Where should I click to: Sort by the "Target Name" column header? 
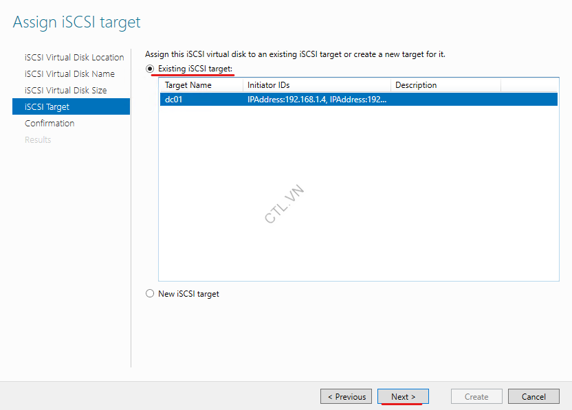pyautogui.click(x=189, y=85)
